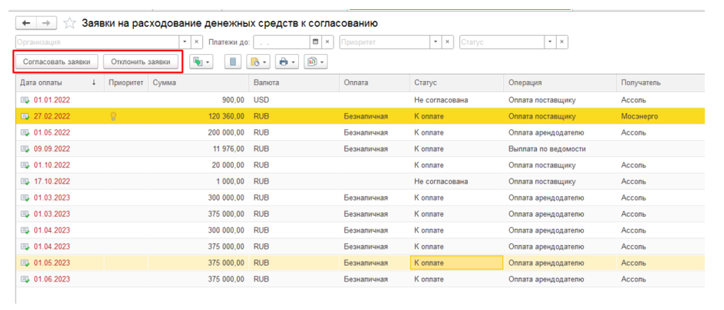
Task: Open the reports chart icon dropdown
Action: 316,62
